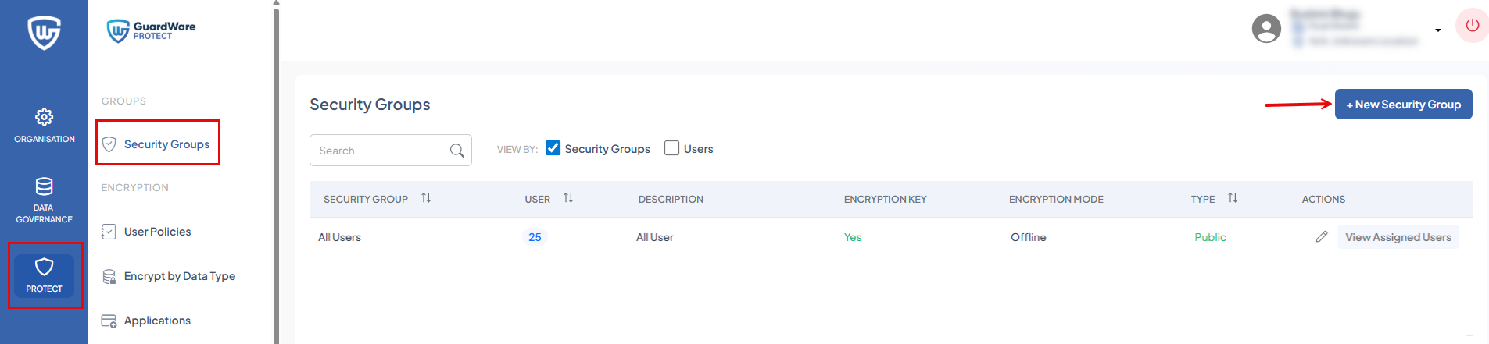Select the Protect shield section
Image resolution: width=1489 pixels, height=344 pixels.
pyautogui.click(x=44, y=275)
